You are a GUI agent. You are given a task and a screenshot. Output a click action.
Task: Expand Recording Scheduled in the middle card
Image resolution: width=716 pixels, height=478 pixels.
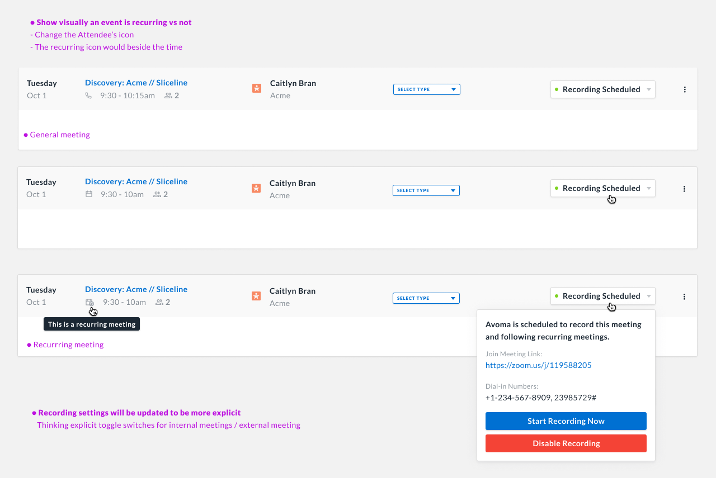click(603, 188)
